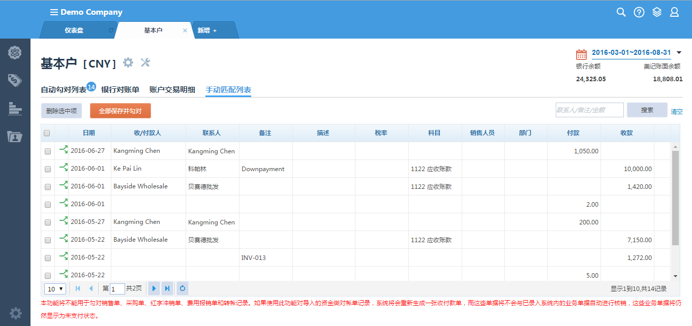Check the Bayside Wholesale 1,420.00 row
Viewport: 692px width, 326px height.
pos(48,187)
